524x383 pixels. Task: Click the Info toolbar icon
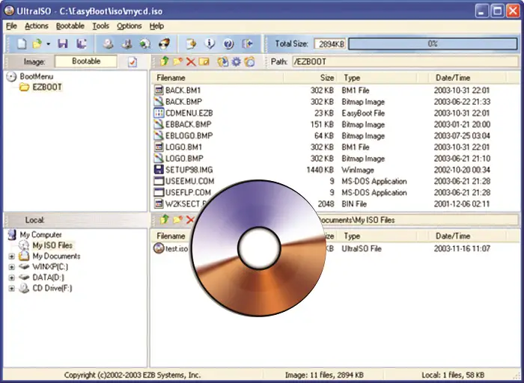pyautogui.click(x=210, y=44)
